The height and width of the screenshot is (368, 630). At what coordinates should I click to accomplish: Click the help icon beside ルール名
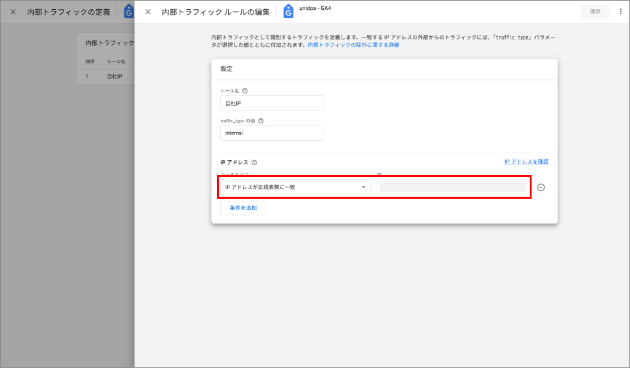click(244, 90)
